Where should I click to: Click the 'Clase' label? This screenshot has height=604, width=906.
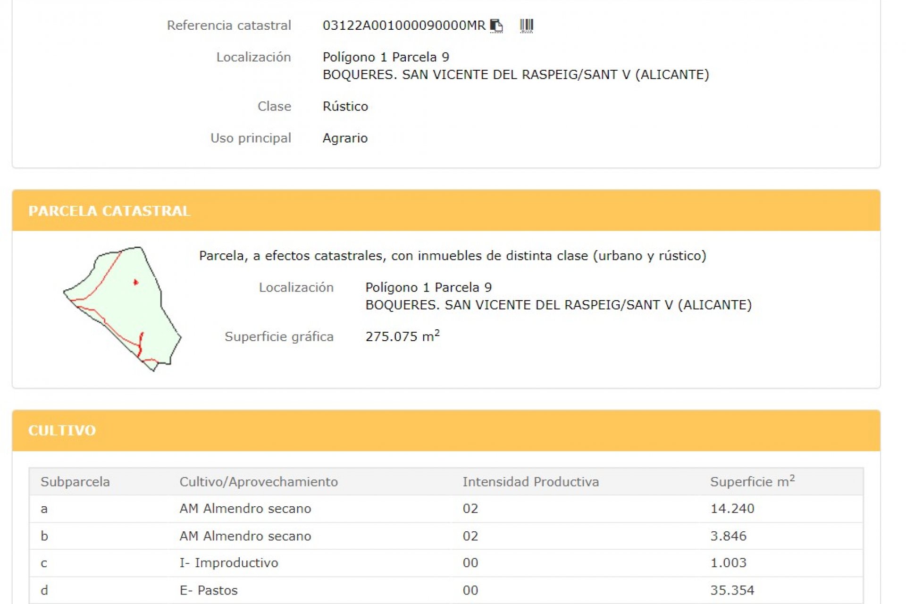tap(275, 107)
